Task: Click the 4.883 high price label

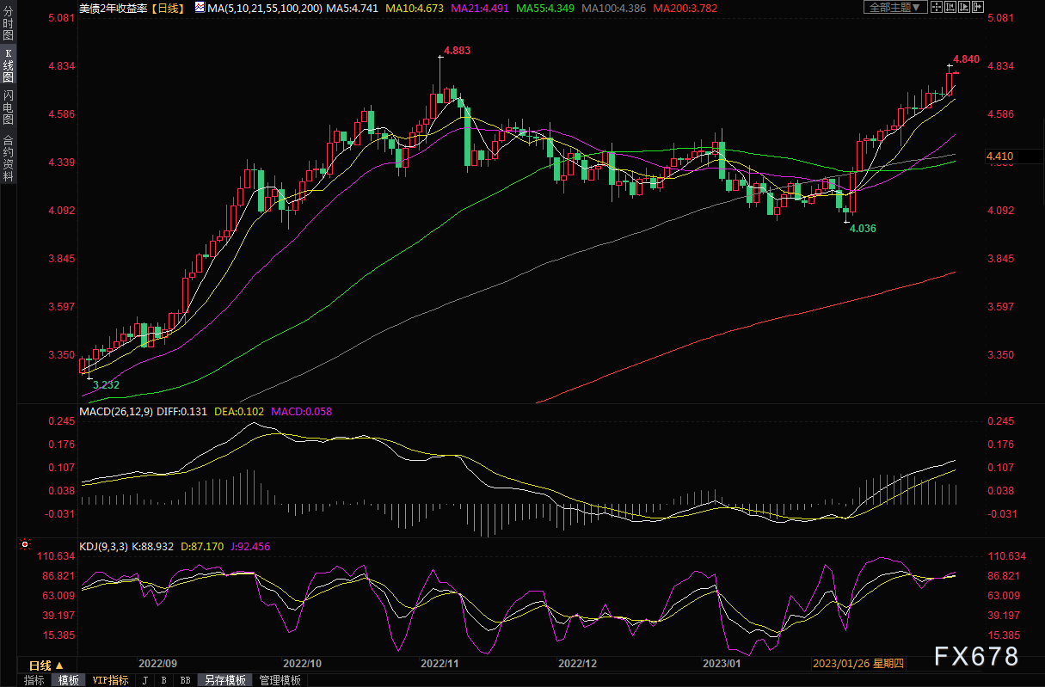Action: pyautogui.click(x=458, y=51)
